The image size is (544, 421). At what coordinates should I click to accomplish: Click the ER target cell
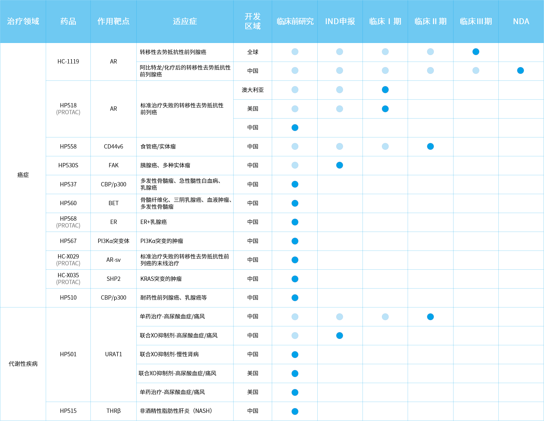click(x=113, y=222)
